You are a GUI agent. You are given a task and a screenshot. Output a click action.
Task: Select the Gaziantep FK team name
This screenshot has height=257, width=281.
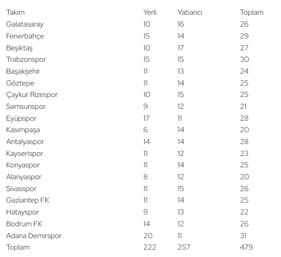27,200
